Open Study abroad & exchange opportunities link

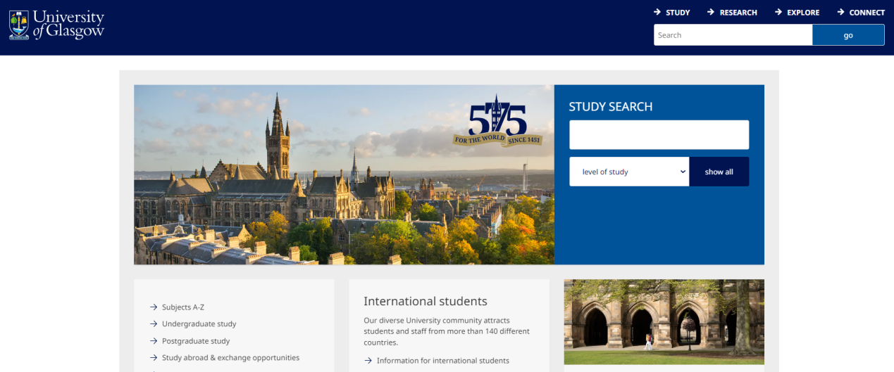pos(230,358)
